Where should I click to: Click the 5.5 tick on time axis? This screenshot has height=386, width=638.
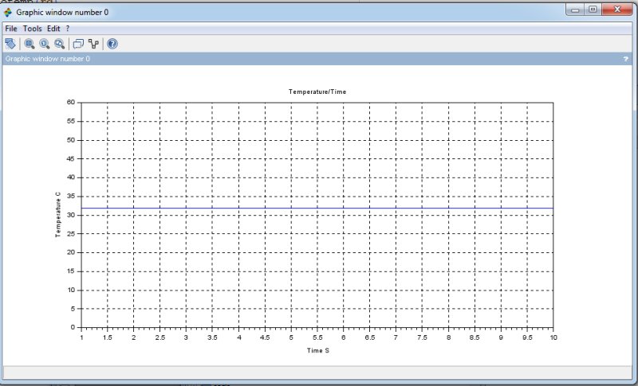[x=317, y=337]
